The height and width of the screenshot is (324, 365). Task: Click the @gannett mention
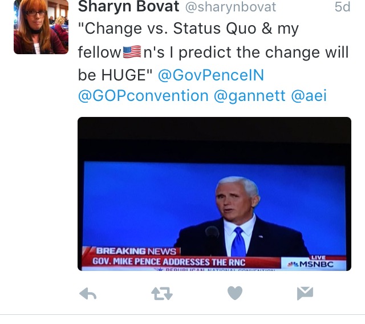tap(250, 96)
